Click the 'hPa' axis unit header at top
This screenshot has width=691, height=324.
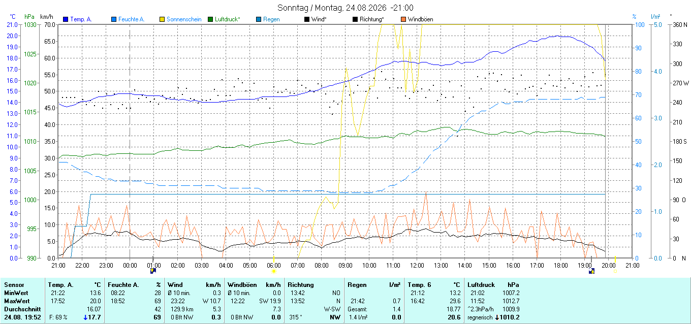(x=29, y=17)
